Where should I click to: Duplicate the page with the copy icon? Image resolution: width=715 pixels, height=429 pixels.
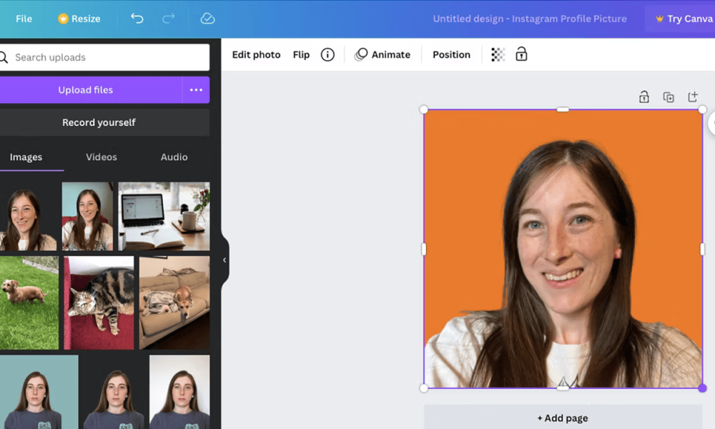(x=669, y=97)
